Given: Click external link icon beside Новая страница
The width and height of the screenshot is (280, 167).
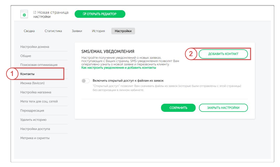Looking at the screenshot, I should click(x=35, y=12).
